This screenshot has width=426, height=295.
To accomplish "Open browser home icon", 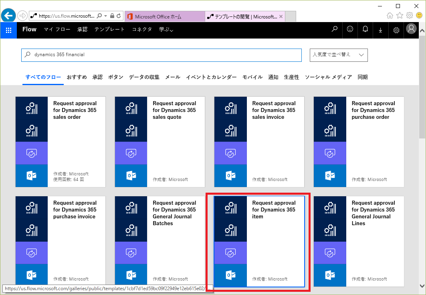I will (390, 15).
